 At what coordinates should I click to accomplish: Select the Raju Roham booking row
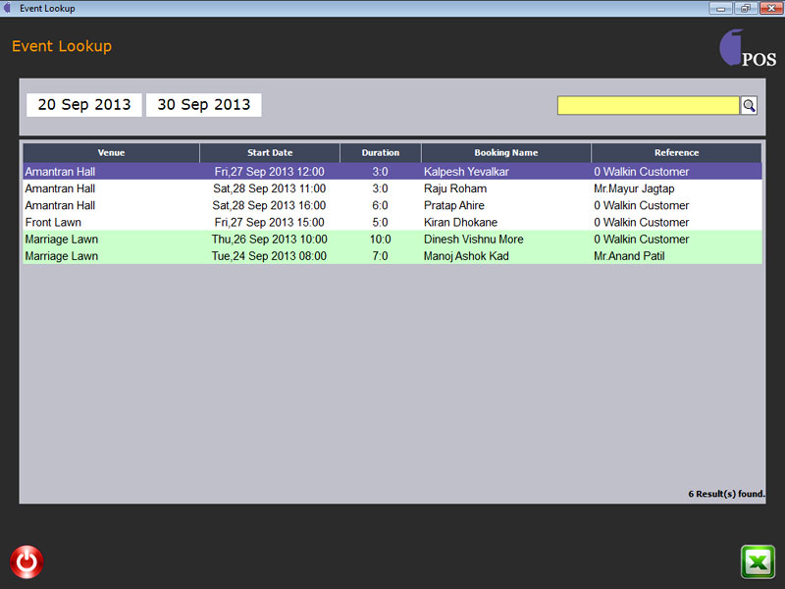coord(454,188)
